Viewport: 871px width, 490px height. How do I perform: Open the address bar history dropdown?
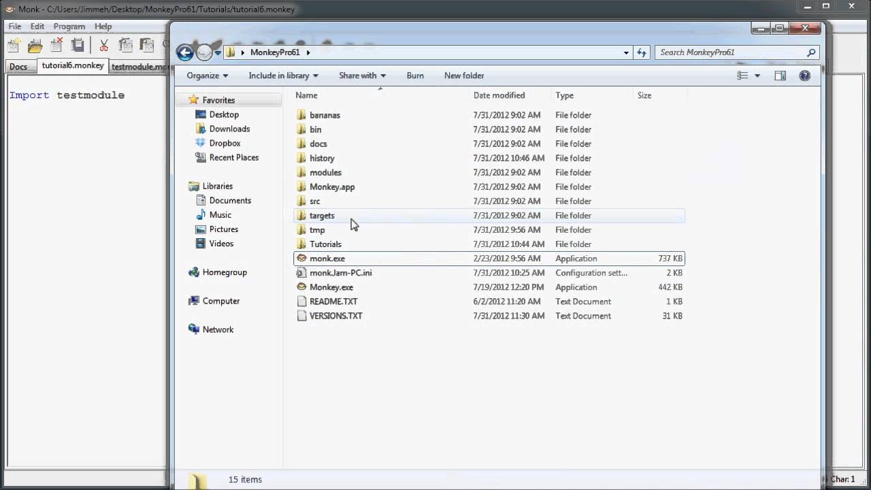[626, 52]
